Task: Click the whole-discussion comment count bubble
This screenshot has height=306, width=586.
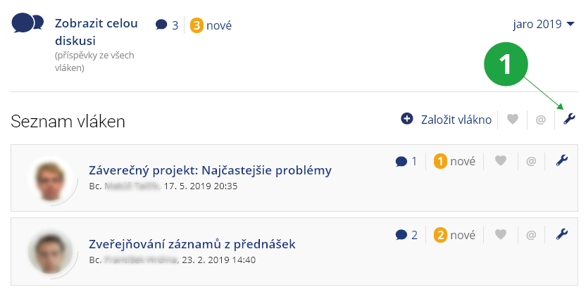Action: [x=162, y=25]
